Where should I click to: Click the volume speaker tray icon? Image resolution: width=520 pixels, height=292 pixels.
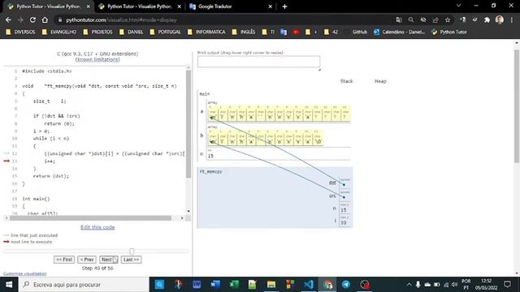pos(455,285)
